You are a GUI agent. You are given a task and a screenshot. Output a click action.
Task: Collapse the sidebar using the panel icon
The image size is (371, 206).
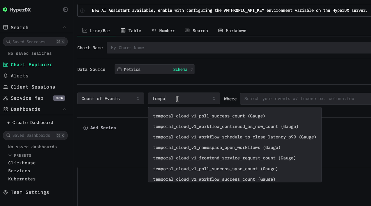point(65,10)
